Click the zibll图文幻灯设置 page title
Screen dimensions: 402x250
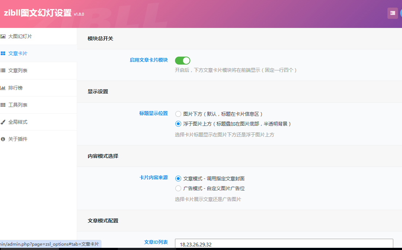click(x=38, y=13)
